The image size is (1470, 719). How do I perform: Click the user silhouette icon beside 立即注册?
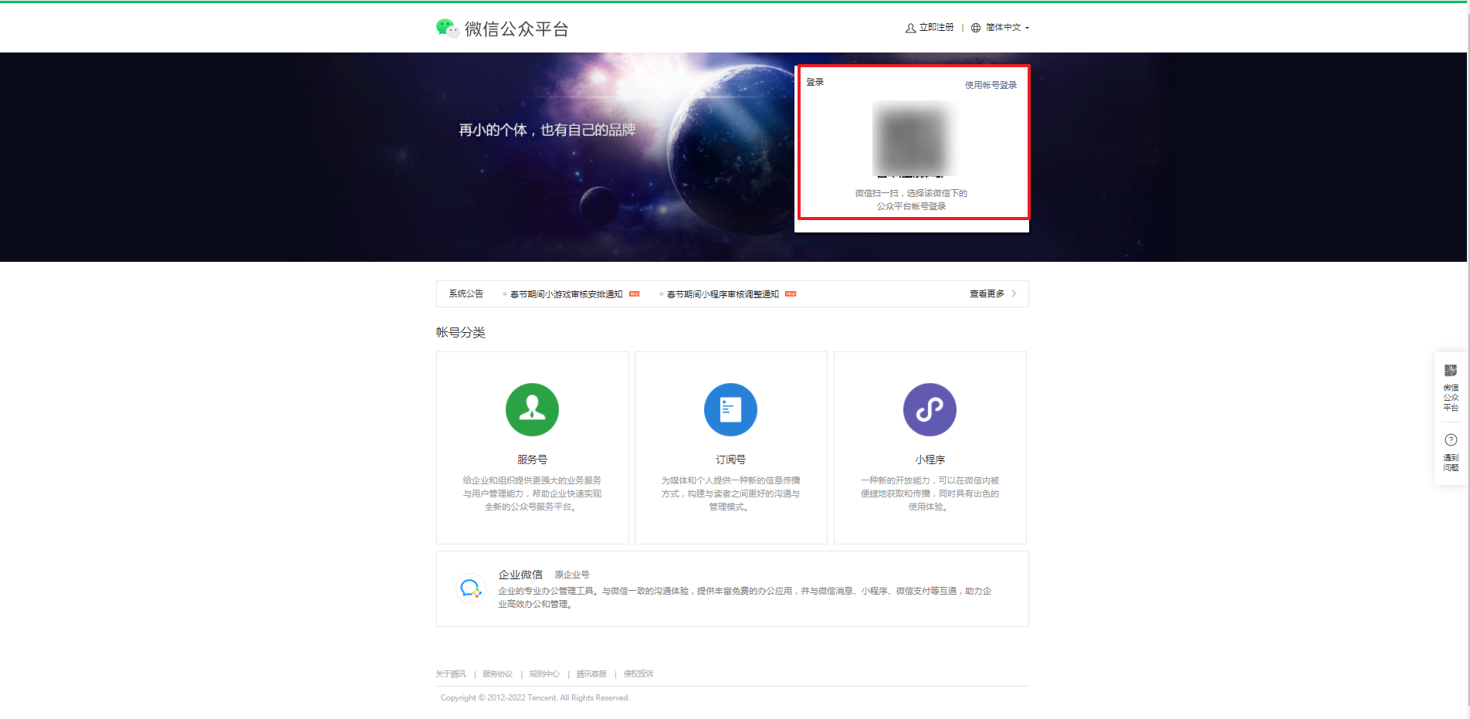point(910,28)
